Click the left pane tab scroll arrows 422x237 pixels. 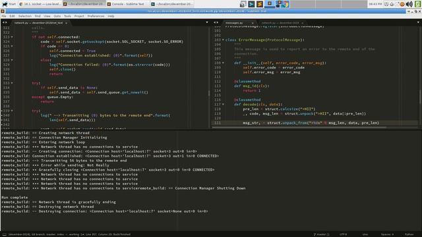(5, 22)
